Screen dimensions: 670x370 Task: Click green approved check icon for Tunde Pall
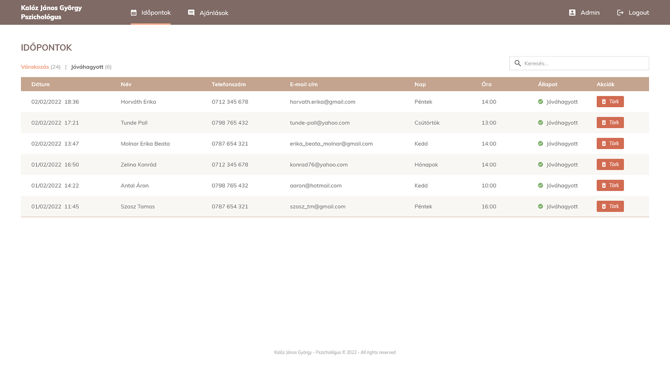[x=541, y=123]
